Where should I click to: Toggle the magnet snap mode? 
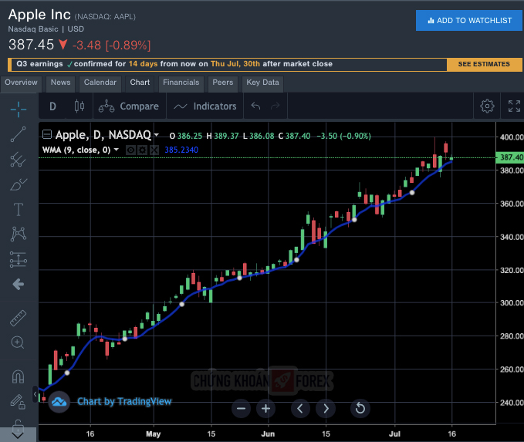[18, 376]
